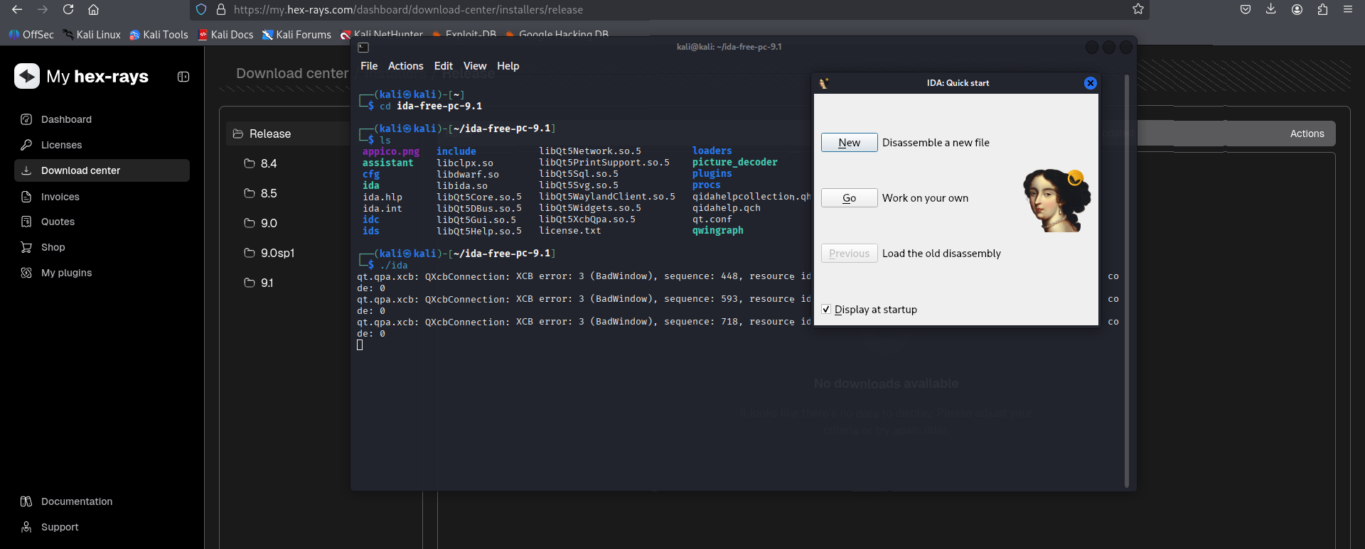Open the browser hamburger menu
The width and height of the screenshot is (1365, 549).
pos(1348,9)
